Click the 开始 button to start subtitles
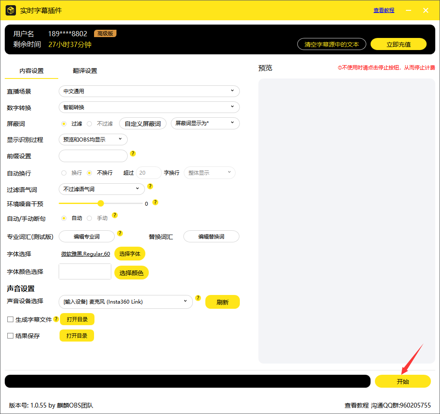 (x=402, y=381)
